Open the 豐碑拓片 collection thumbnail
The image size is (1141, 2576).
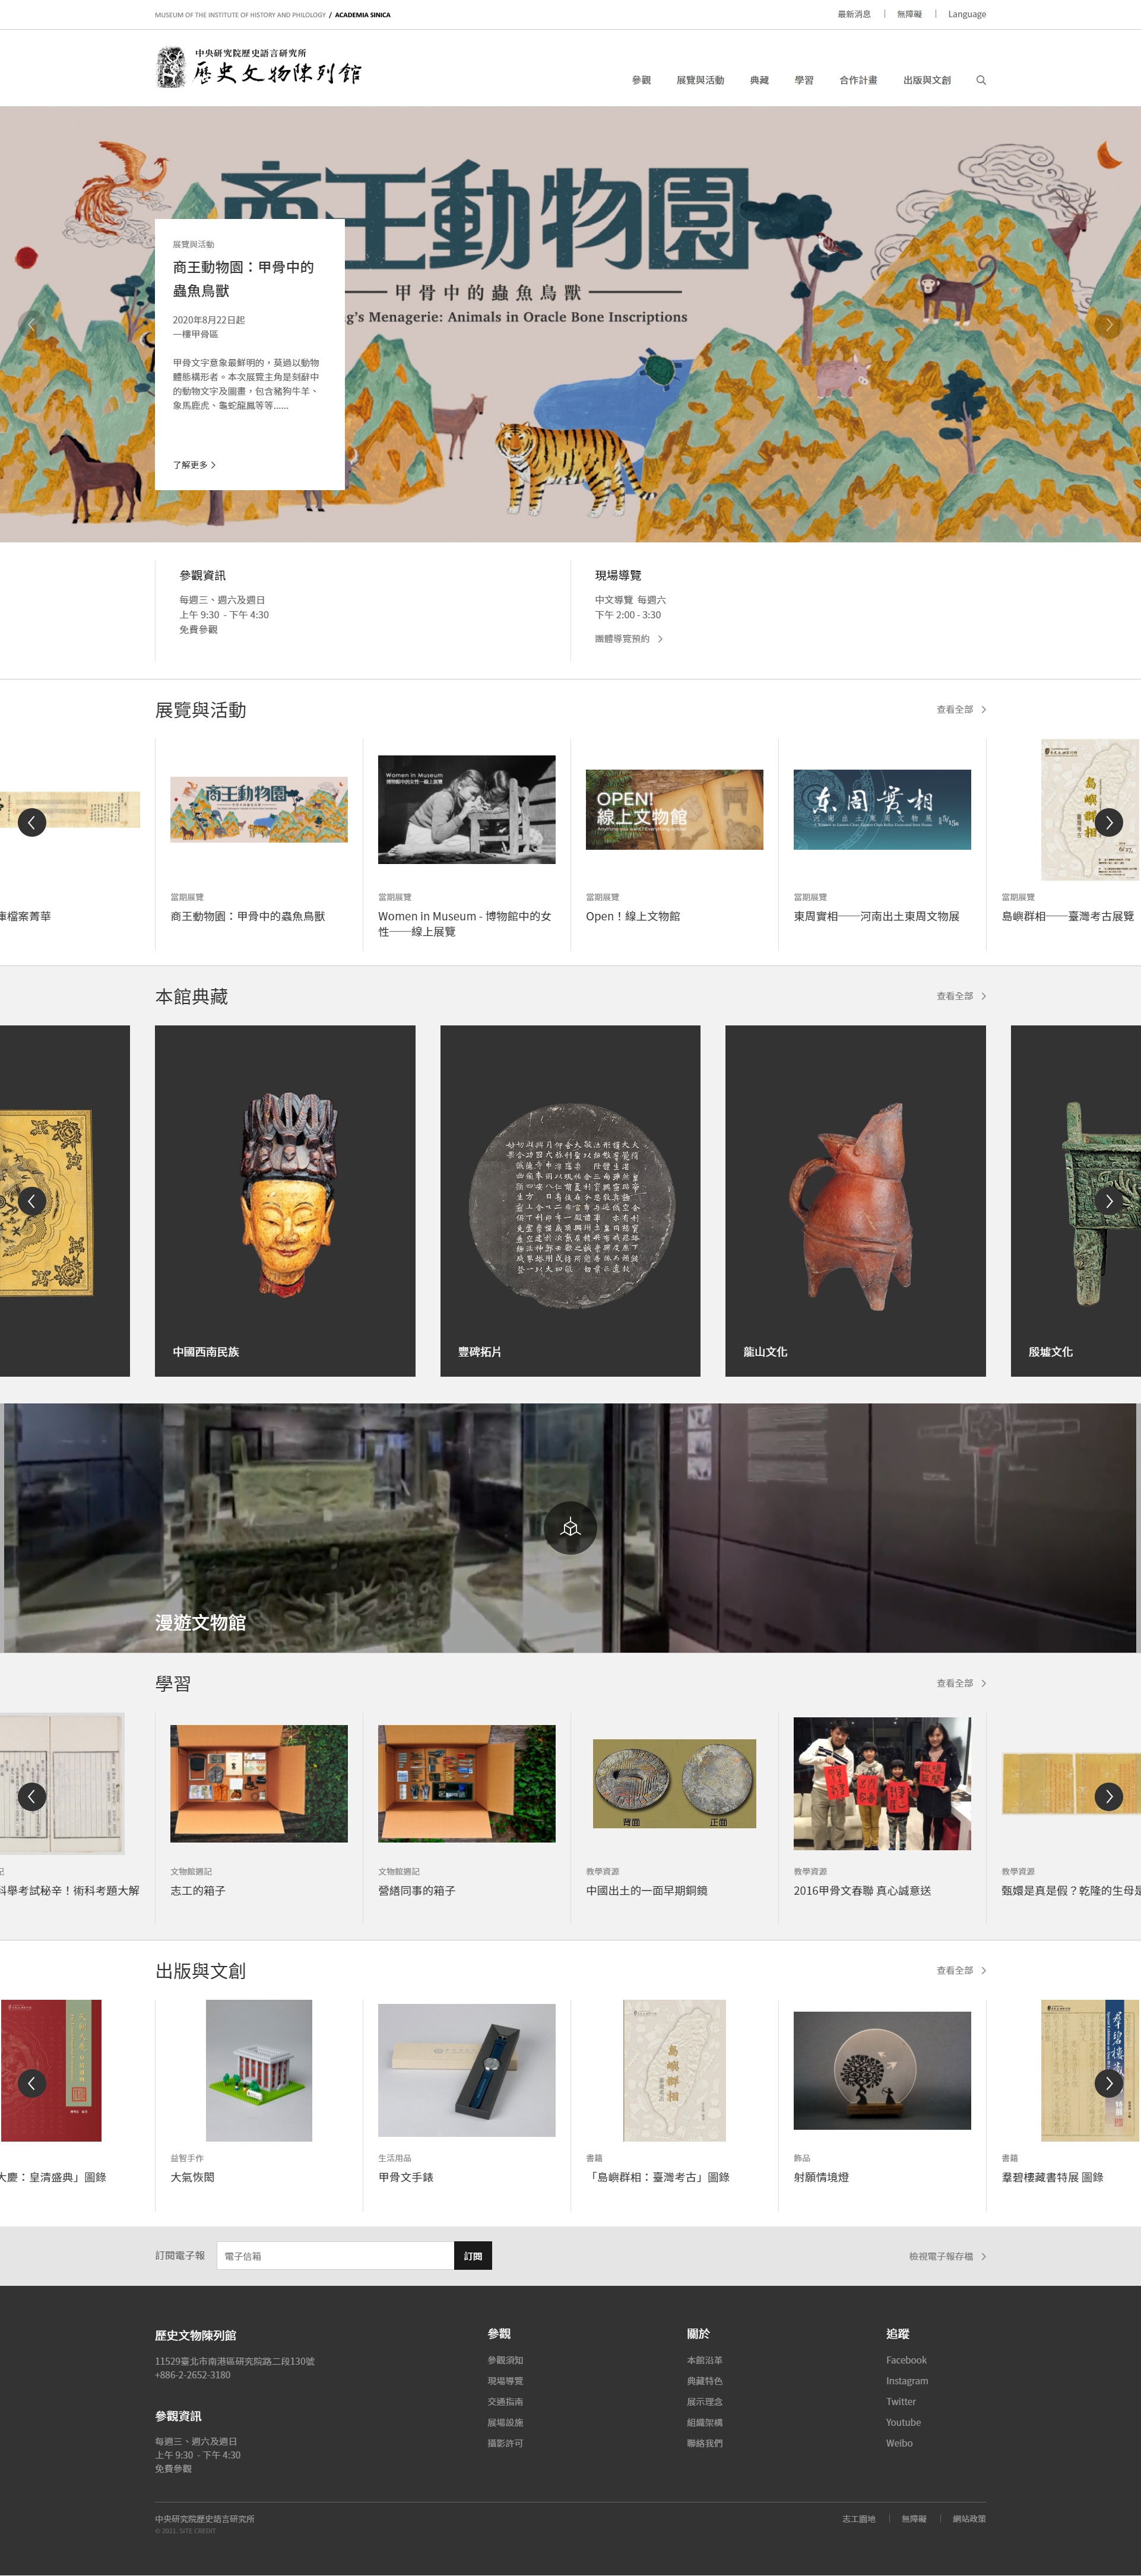pos(570,1200)
